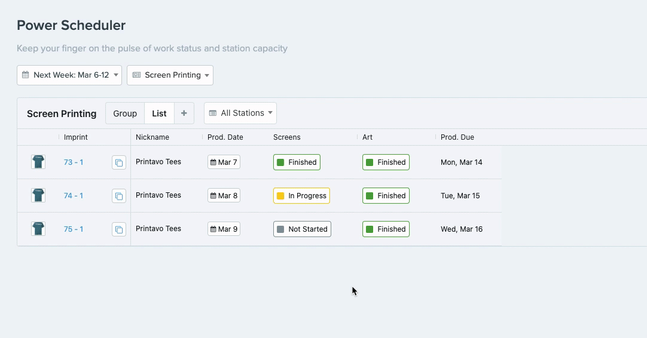Screen dimensions: 647x338
Task: Click the Art column header
Action: (367, 137)
